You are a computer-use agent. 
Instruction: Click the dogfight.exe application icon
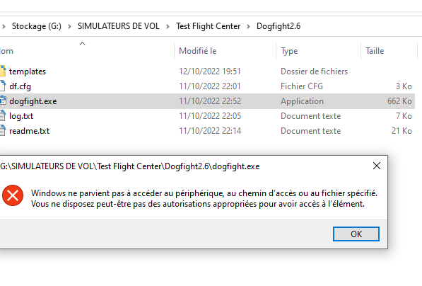pos(3,101)
